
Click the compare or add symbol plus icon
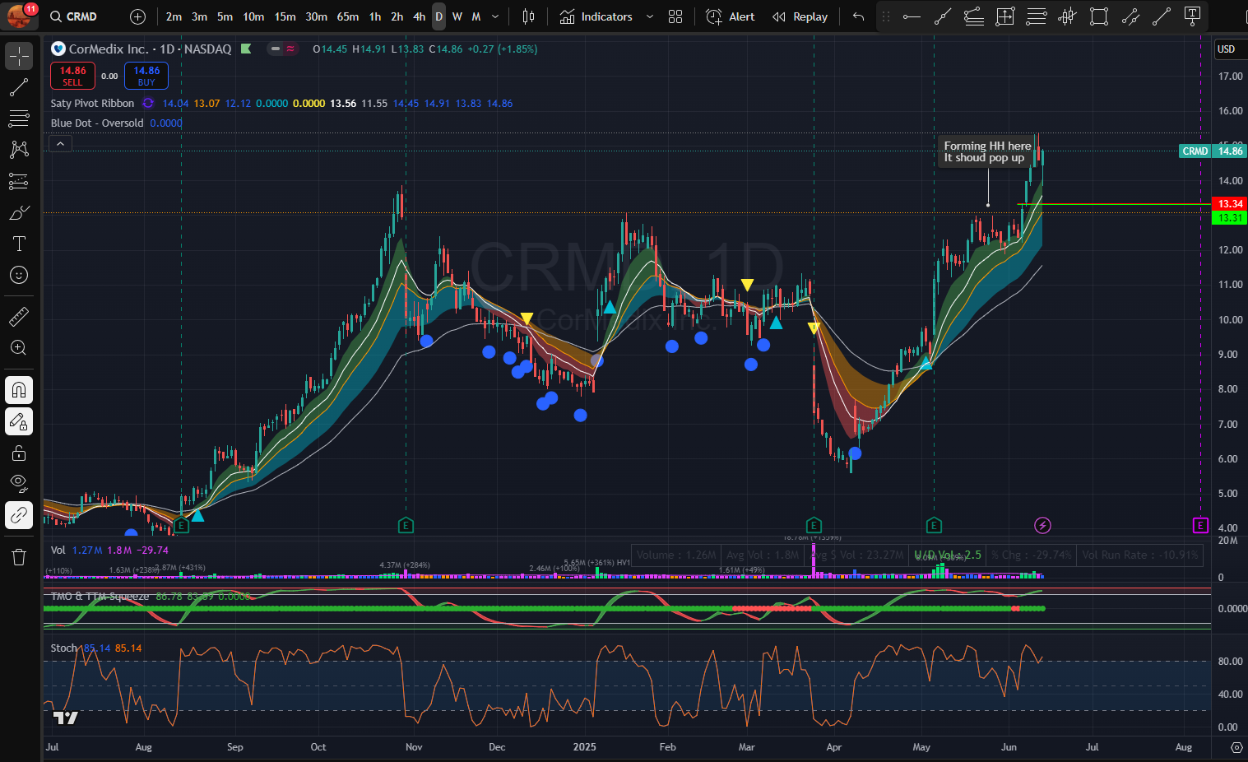[x=137, y=16]
